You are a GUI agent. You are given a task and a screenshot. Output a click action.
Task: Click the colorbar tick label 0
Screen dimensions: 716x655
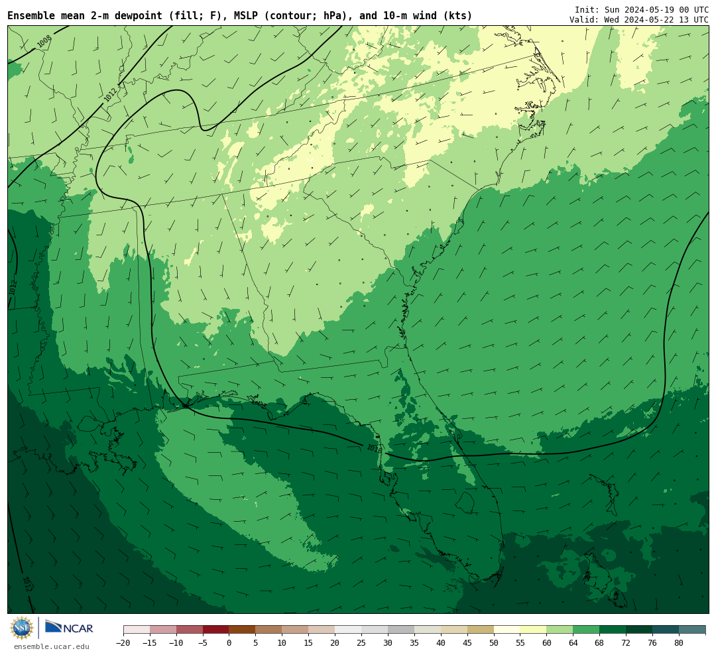pyautogui.click(x=229, y=642)
